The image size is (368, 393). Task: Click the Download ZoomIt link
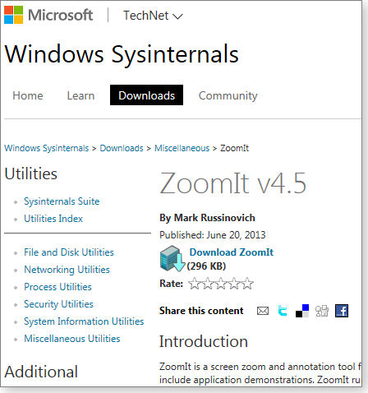coord(232,252)
